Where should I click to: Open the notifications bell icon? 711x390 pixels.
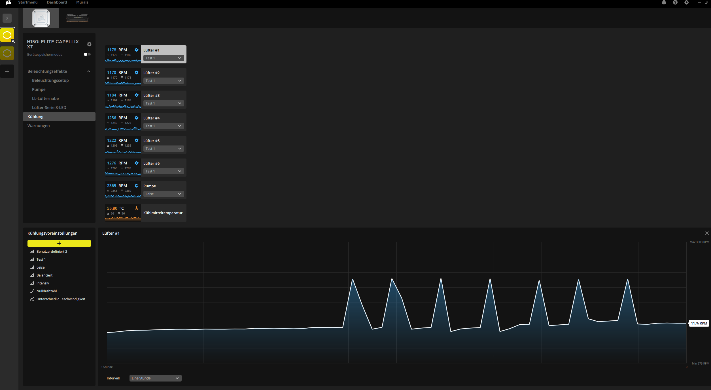click(664, 3)
